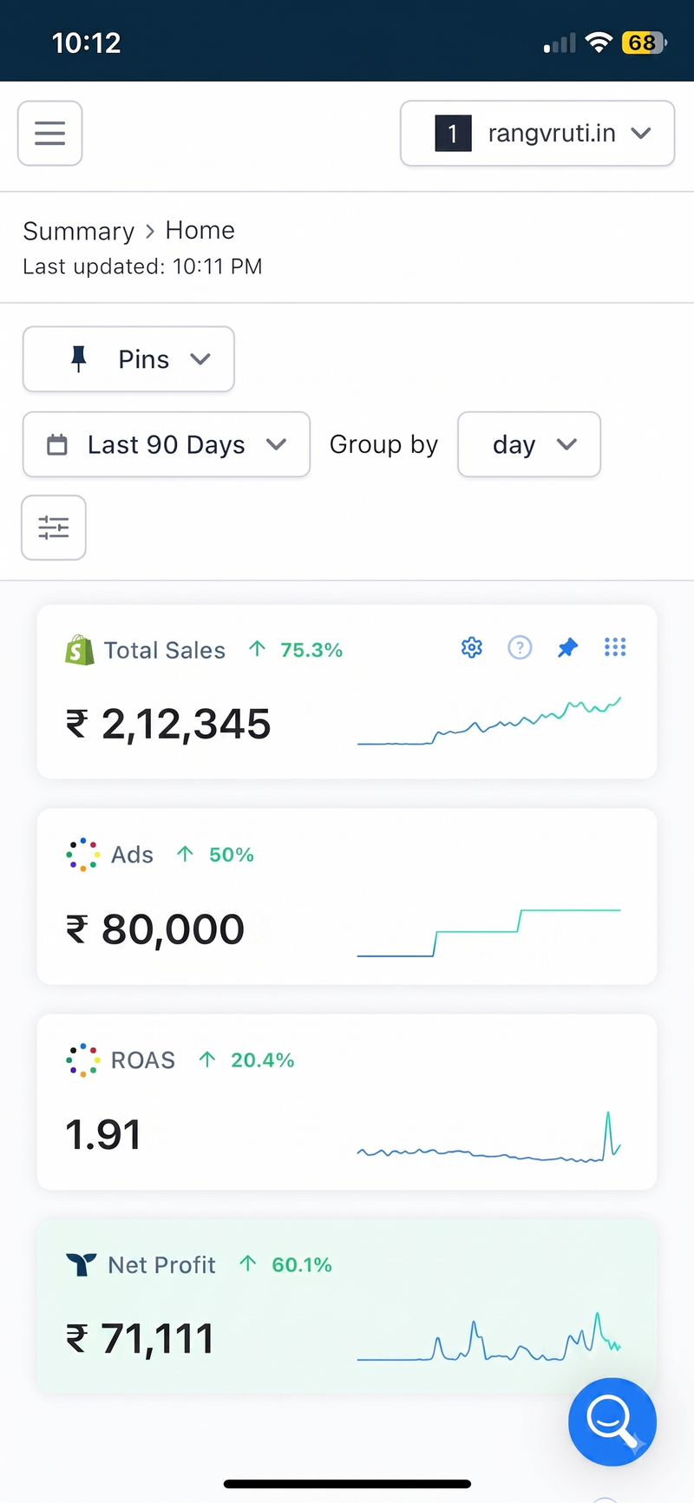Open the Total Sales help question icon
Viewport: 694px width, 1503px height.
(x=520, y=647)
